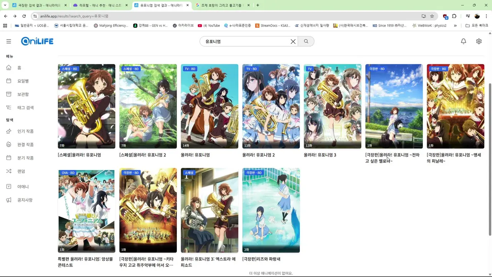Open 울려라! 유포니엄 2 poster thumbnail

271,106
